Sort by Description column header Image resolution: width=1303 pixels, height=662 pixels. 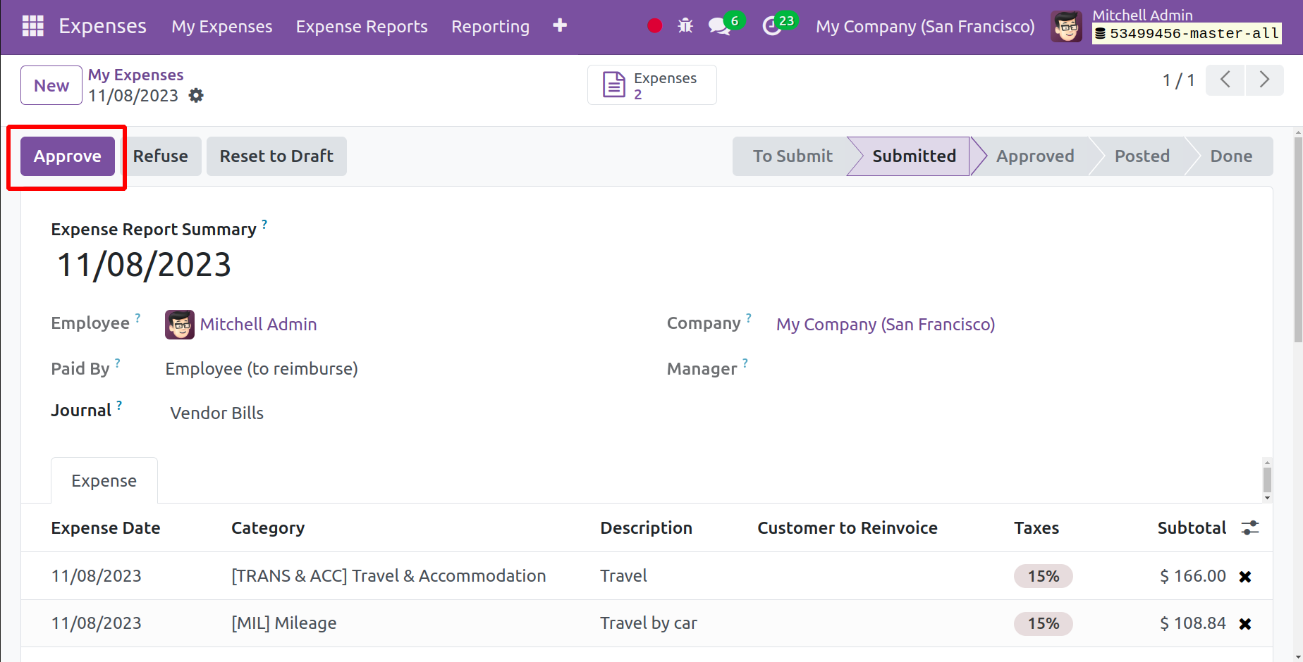(x=646, y=528)
